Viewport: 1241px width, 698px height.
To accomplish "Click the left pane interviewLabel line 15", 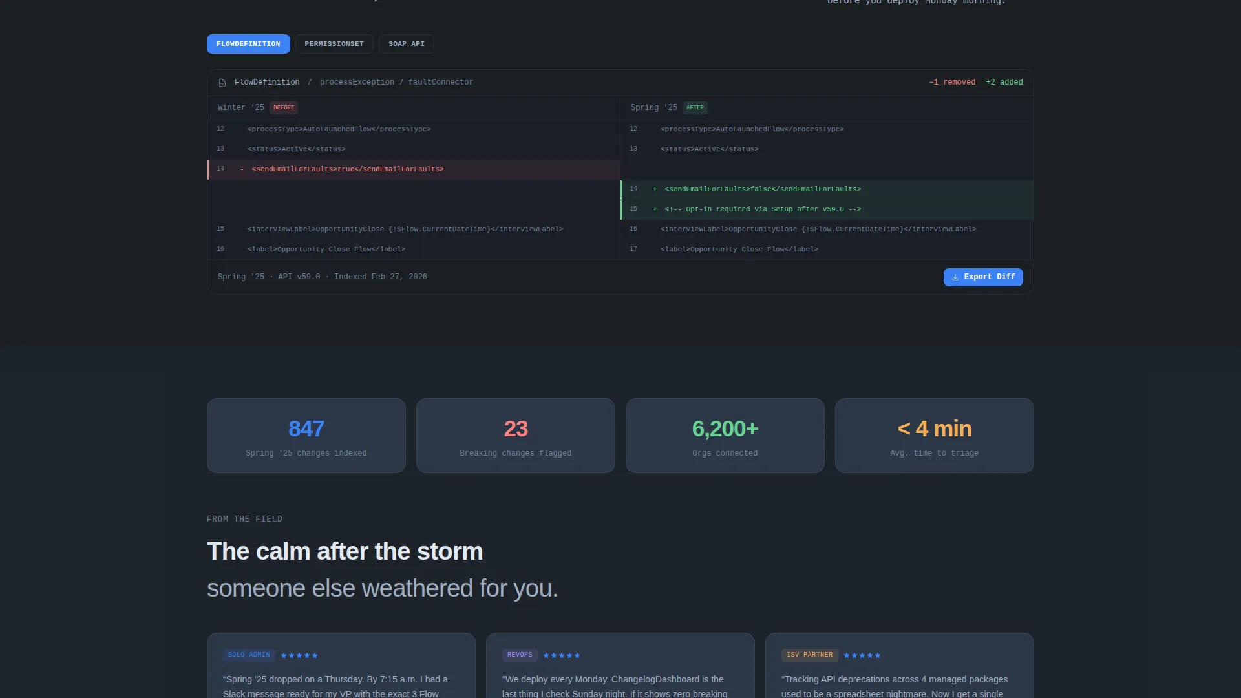I will 414,229.
